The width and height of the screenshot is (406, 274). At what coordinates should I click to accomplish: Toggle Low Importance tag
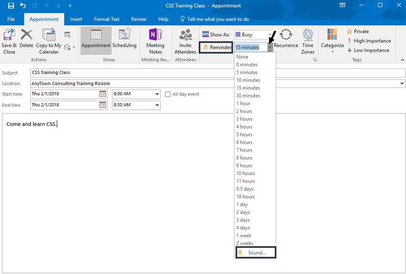click(368, 50)
